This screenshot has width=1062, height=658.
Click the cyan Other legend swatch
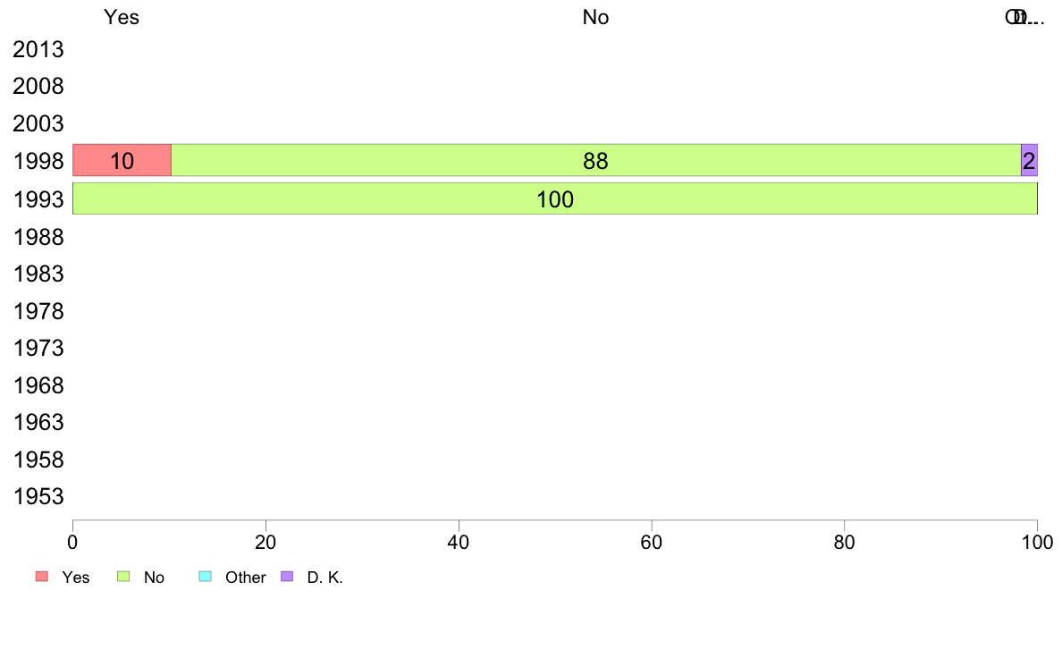click(206, 577)
